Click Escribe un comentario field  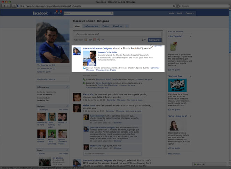[x=112, y=154]
